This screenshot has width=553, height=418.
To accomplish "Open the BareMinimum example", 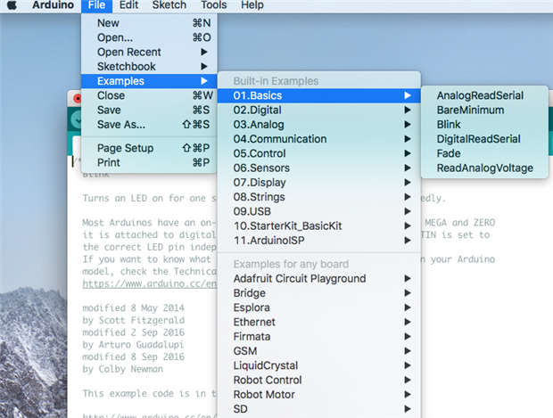I will coord(484,110).
